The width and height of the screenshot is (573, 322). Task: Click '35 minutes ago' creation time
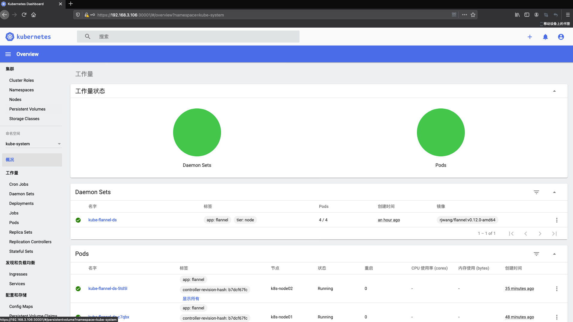pos(519,288)
